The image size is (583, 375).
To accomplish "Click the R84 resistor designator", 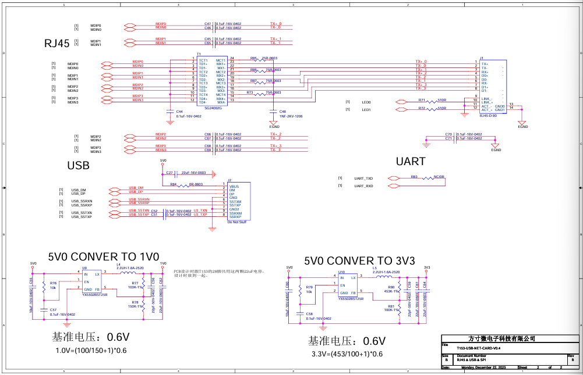I will (174, 184).
